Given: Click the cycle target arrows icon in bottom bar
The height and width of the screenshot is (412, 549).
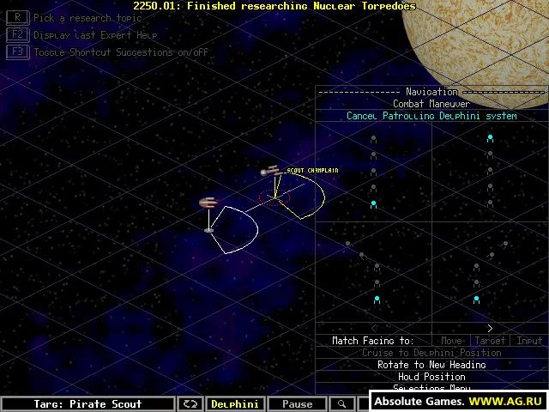Looking at the screenshot, I should [190, 403].
